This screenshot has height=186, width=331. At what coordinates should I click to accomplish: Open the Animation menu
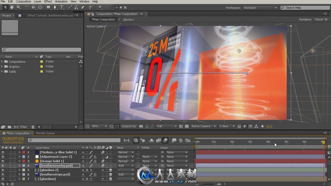click(x=61, y=2)
